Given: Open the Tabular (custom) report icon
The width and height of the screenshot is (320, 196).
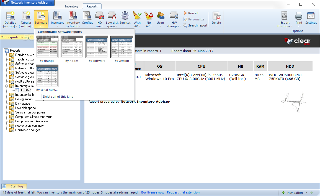Looking at the screenshot, I should point(26,16).
